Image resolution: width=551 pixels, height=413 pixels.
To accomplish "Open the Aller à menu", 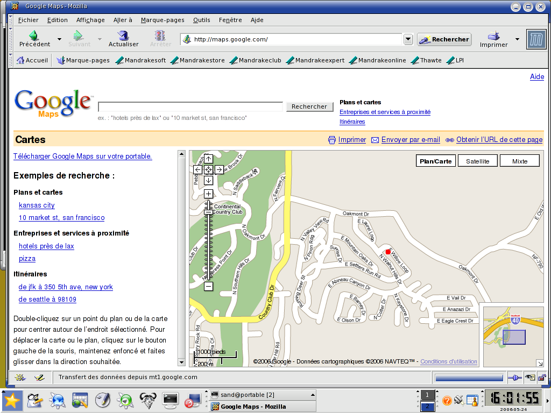I will [123, 20].
